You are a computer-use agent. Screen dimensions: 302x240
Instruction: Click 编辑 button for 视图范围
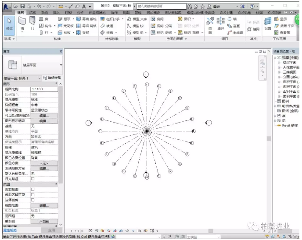44,205
